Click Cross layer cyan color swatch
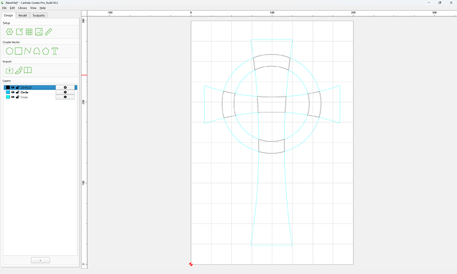Viewport: 457px width, 274px height. click(8, 97)
